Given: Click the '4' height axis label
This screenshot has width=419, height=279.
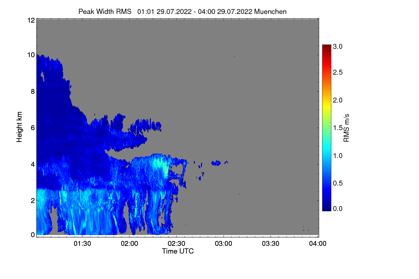Looking at the screenshot, I should coord(33,164).
